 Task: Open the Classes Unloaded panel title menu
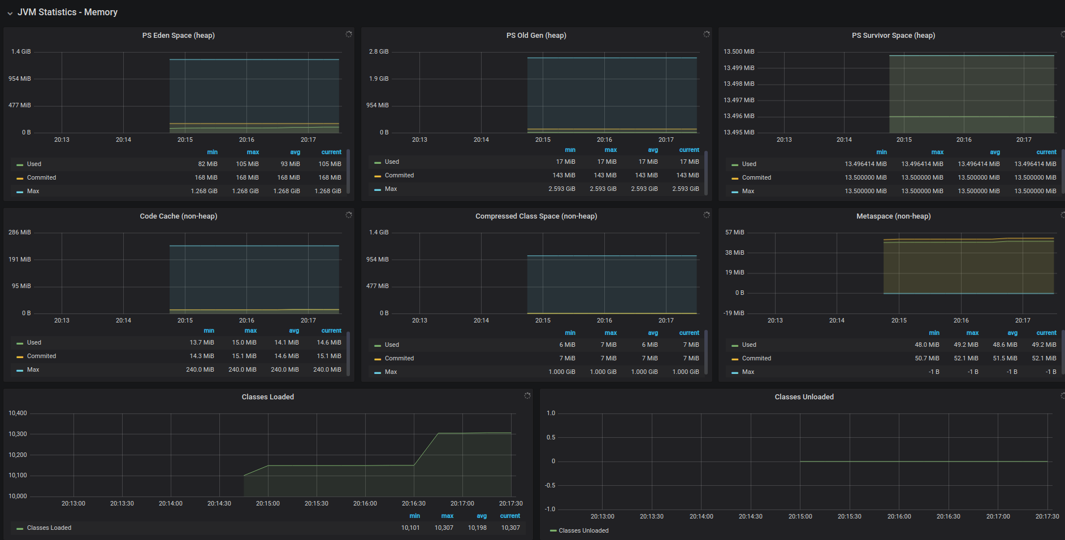pos(804,397)
